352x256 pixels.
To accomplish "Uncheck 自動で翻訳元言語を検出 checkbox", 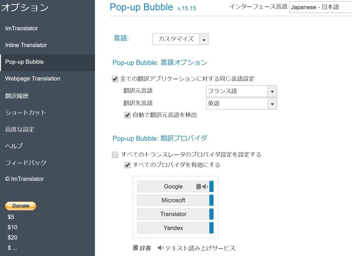I will [x=128, y=115].
